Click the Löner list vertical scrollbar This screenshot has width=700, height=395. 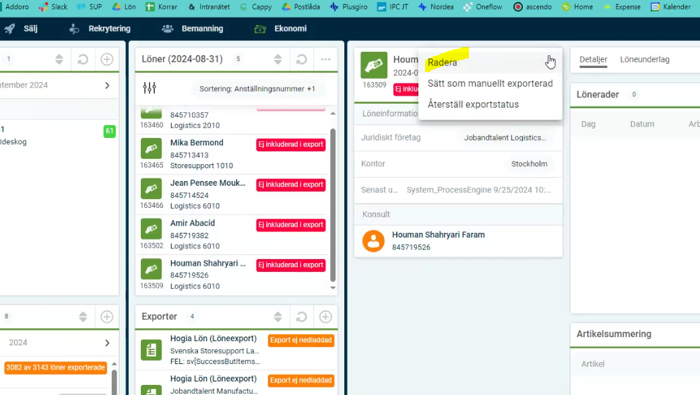coord(332,202)
